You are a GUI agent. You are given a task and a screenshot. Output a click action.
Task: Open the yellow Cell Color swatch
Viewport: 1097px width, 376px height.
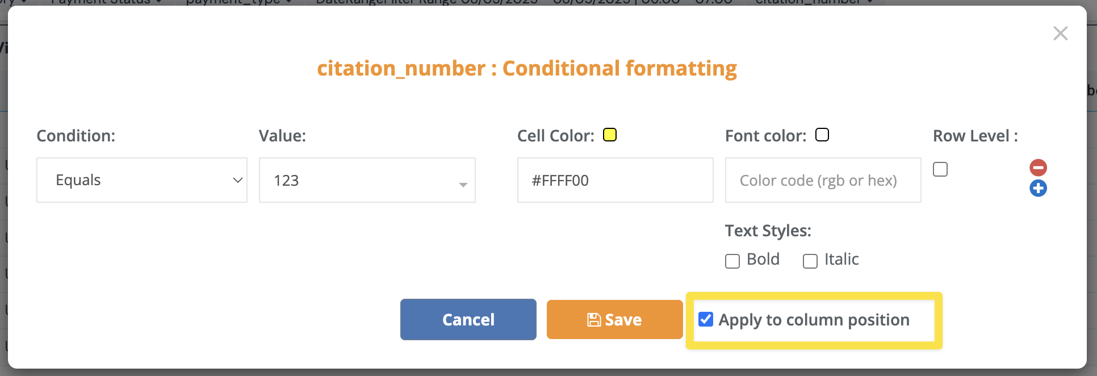click(610, 135)
